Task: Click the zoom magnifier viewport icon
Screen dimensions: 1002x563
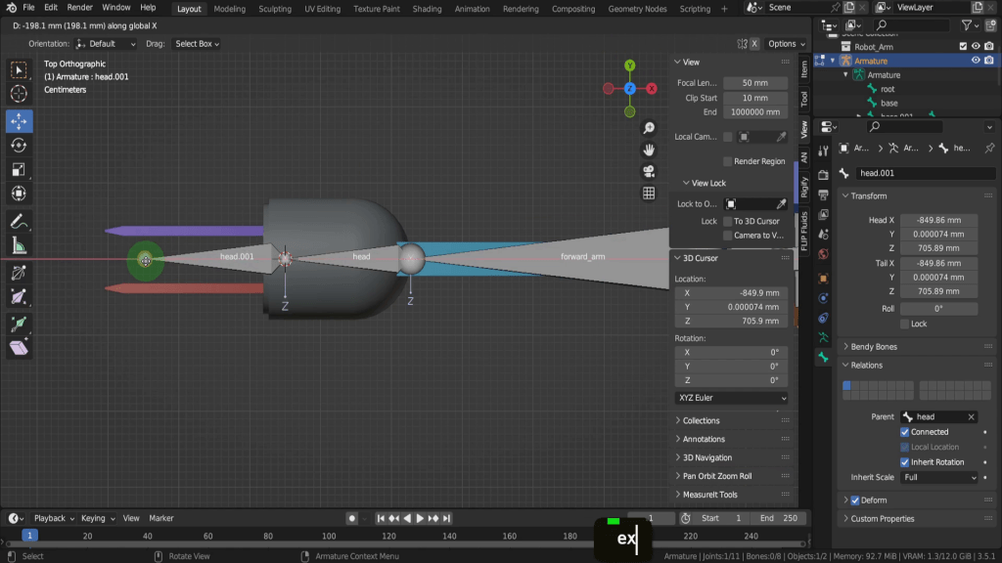Action: (649, 128)
